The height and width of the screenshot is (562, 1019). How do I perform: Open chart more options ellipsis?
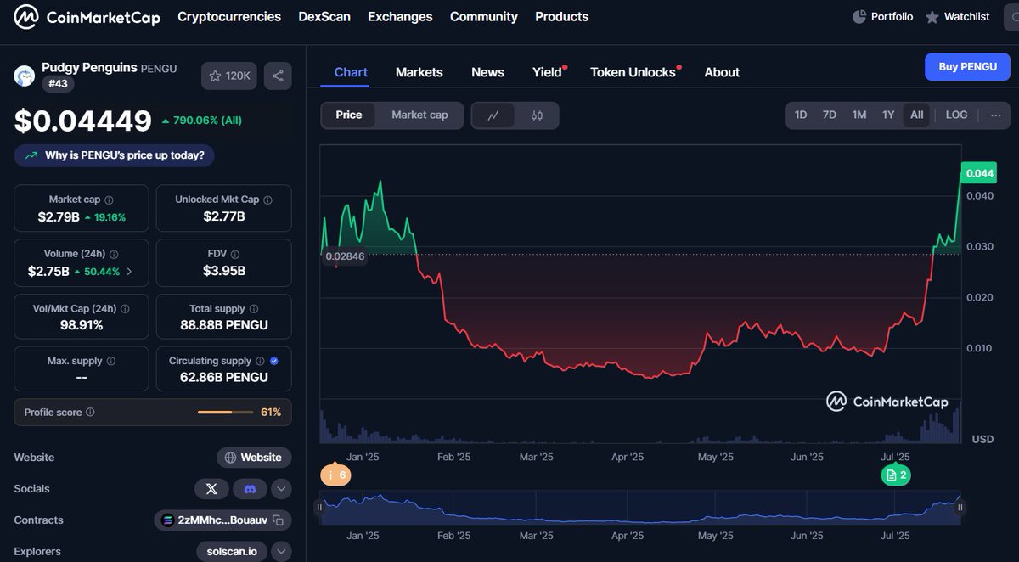[x=996, y=115]
